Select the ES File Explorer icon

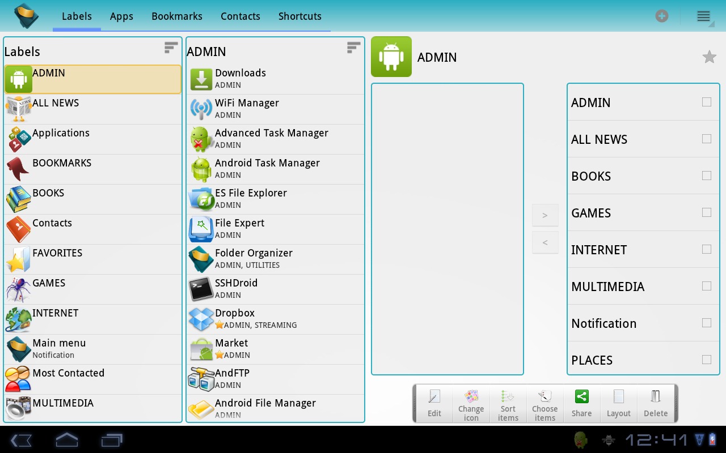(x=201, y=199)
